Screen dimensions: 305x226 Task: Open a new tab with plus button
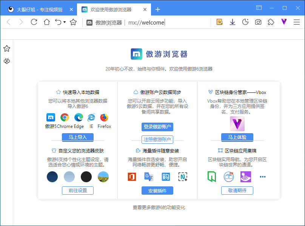pos(158,9)
